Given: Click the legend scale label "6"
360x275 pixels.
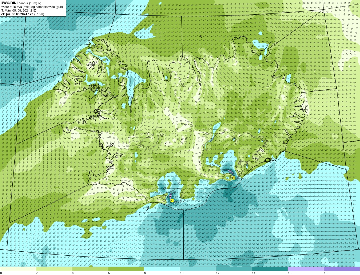Looking at the screenshot, I should (109, 273).
